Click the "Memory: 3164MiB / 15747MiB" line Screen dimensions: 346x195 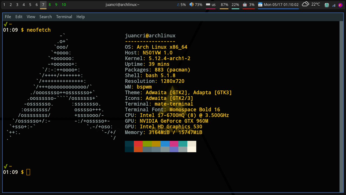(x=164, y=132)
